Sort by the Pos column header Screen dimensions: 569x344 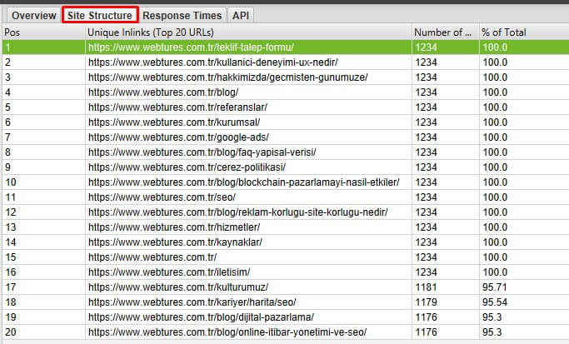[43, 32]
